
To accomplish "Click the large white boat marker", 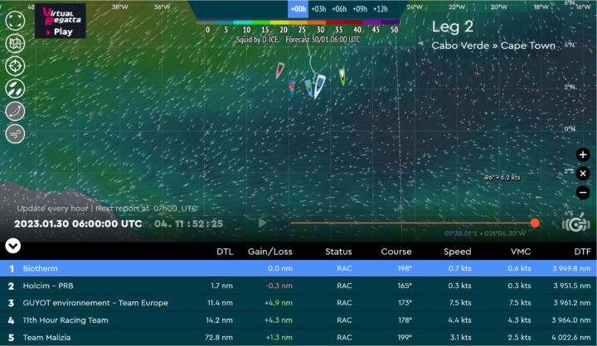I will (318, 87).
